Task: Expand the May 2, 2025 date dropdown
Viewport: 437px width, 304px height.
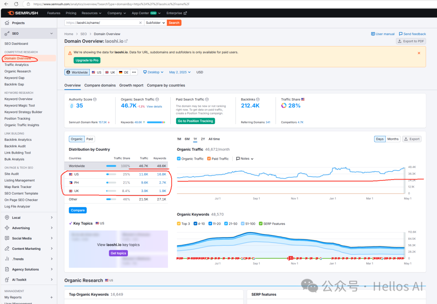Action: point(180,72)
